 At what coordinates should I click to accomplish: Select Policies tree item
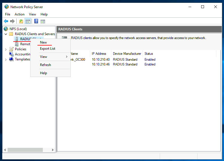[x=21, y=49]
